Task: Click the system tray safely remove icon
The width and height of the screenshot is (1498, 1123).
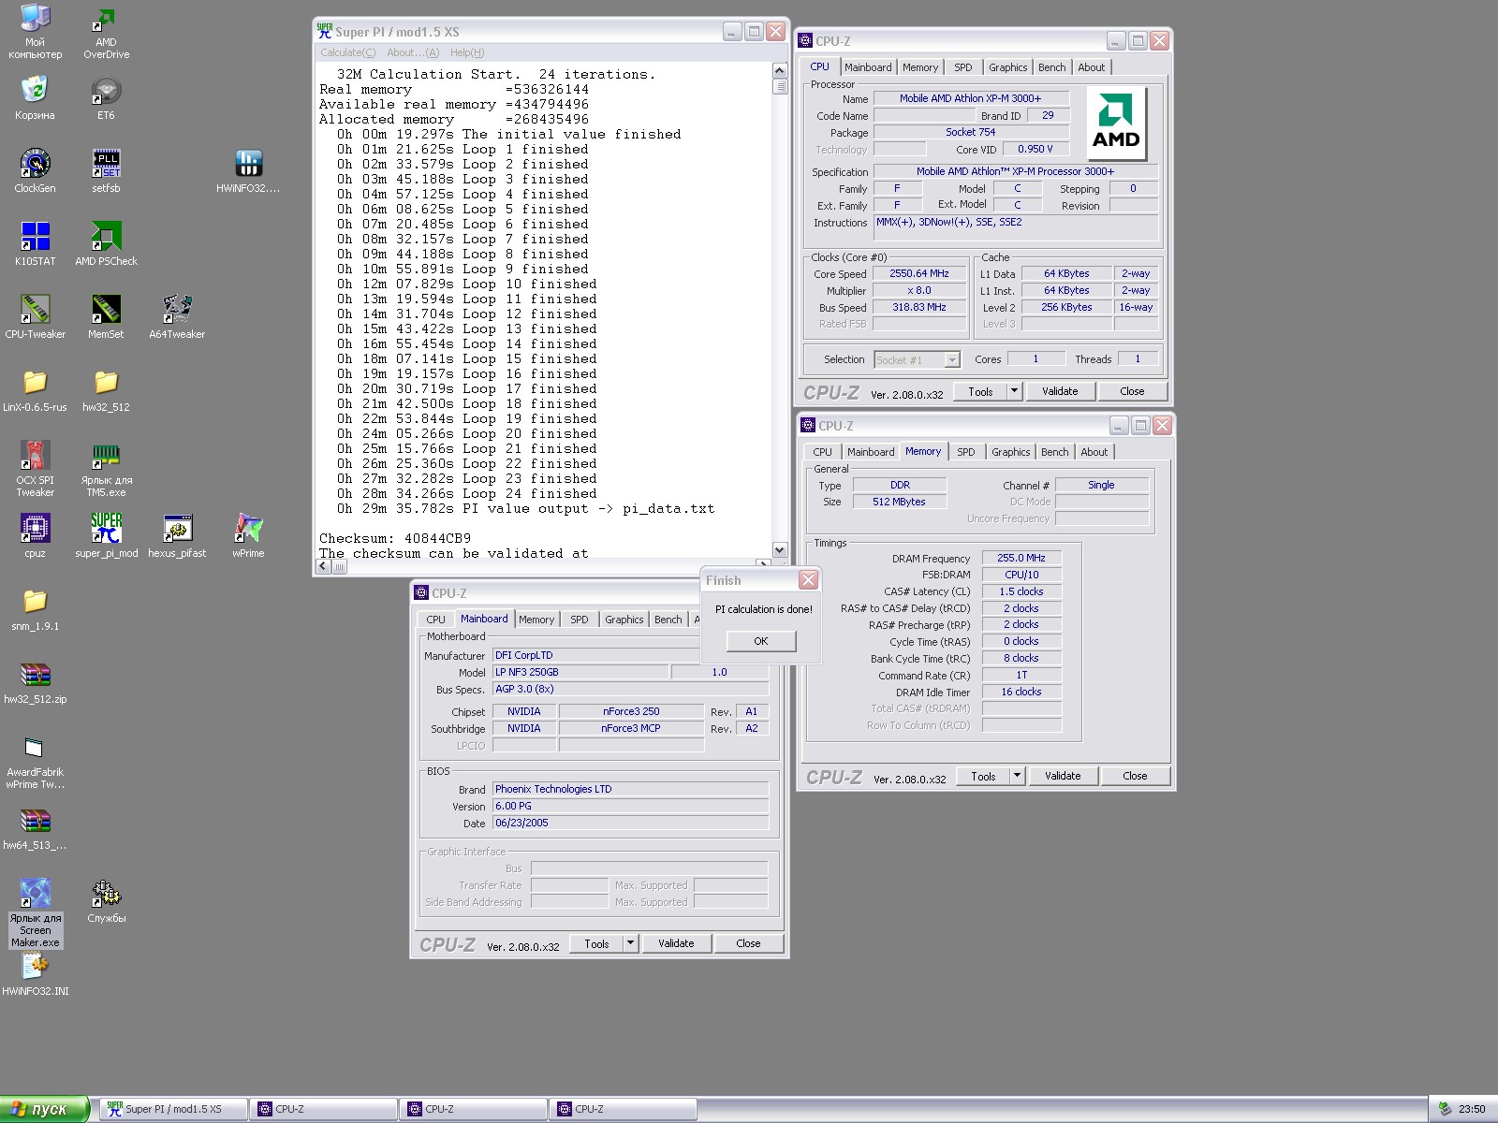Action: (x=1445, y=1109)
